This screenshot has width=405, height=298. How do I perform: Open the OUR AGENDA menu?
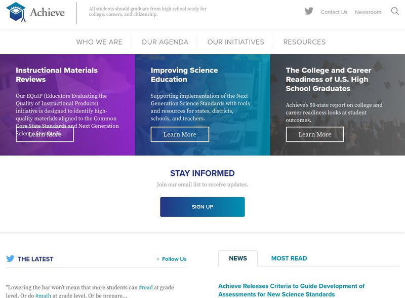click(166, 42)
